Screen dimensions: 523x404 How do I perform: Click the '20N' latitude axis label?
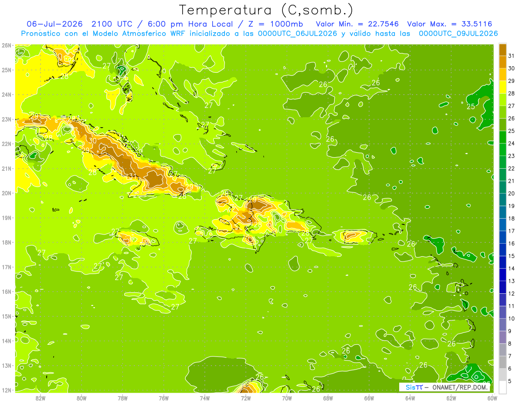pyautogui.click(x=7, y=193)
